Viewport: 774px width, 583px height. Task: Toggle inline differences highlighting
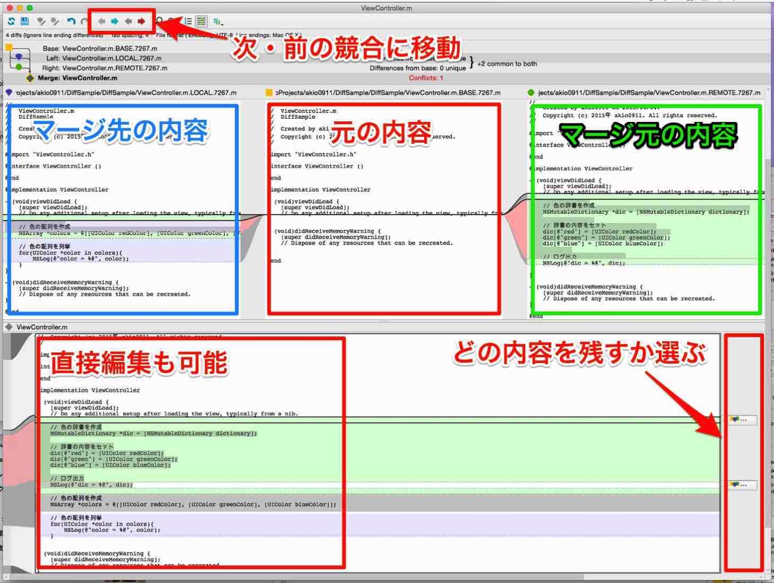(201, 21)
